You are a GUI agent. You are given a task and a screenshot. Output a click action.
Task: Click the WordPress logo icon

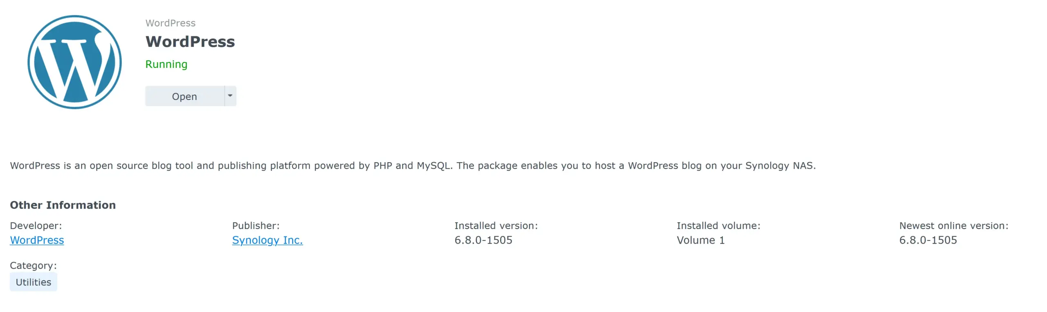pos(75,61)
